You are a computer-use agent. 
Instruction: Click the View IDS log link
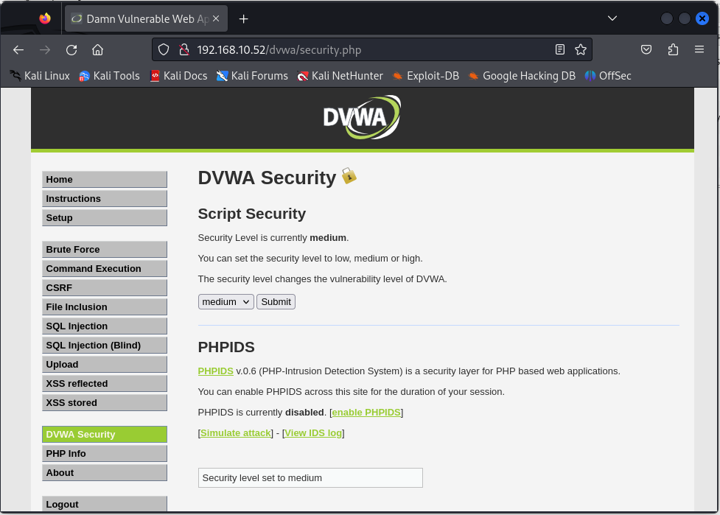pos(313,433)
